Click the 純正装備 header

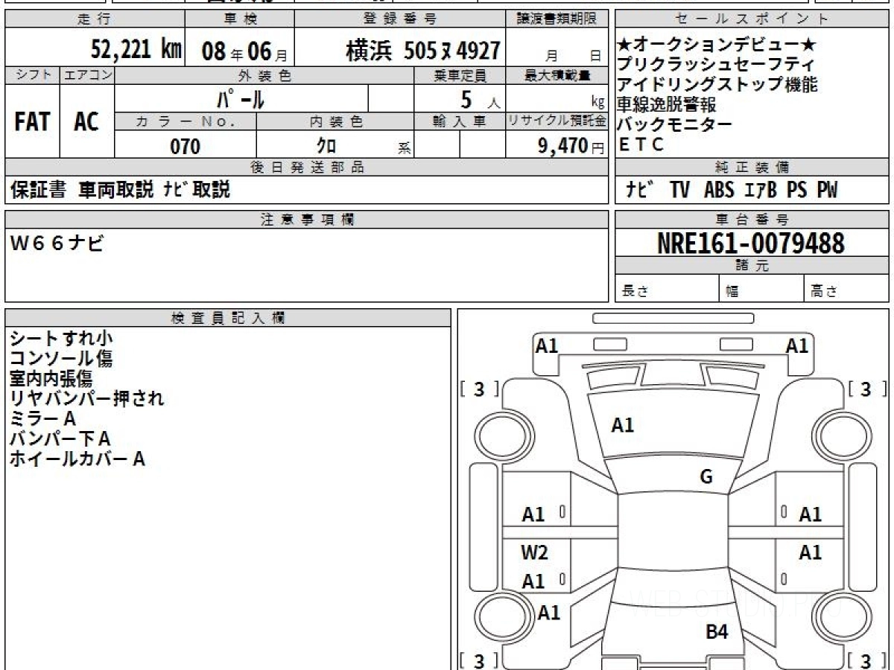pos(752,167)
